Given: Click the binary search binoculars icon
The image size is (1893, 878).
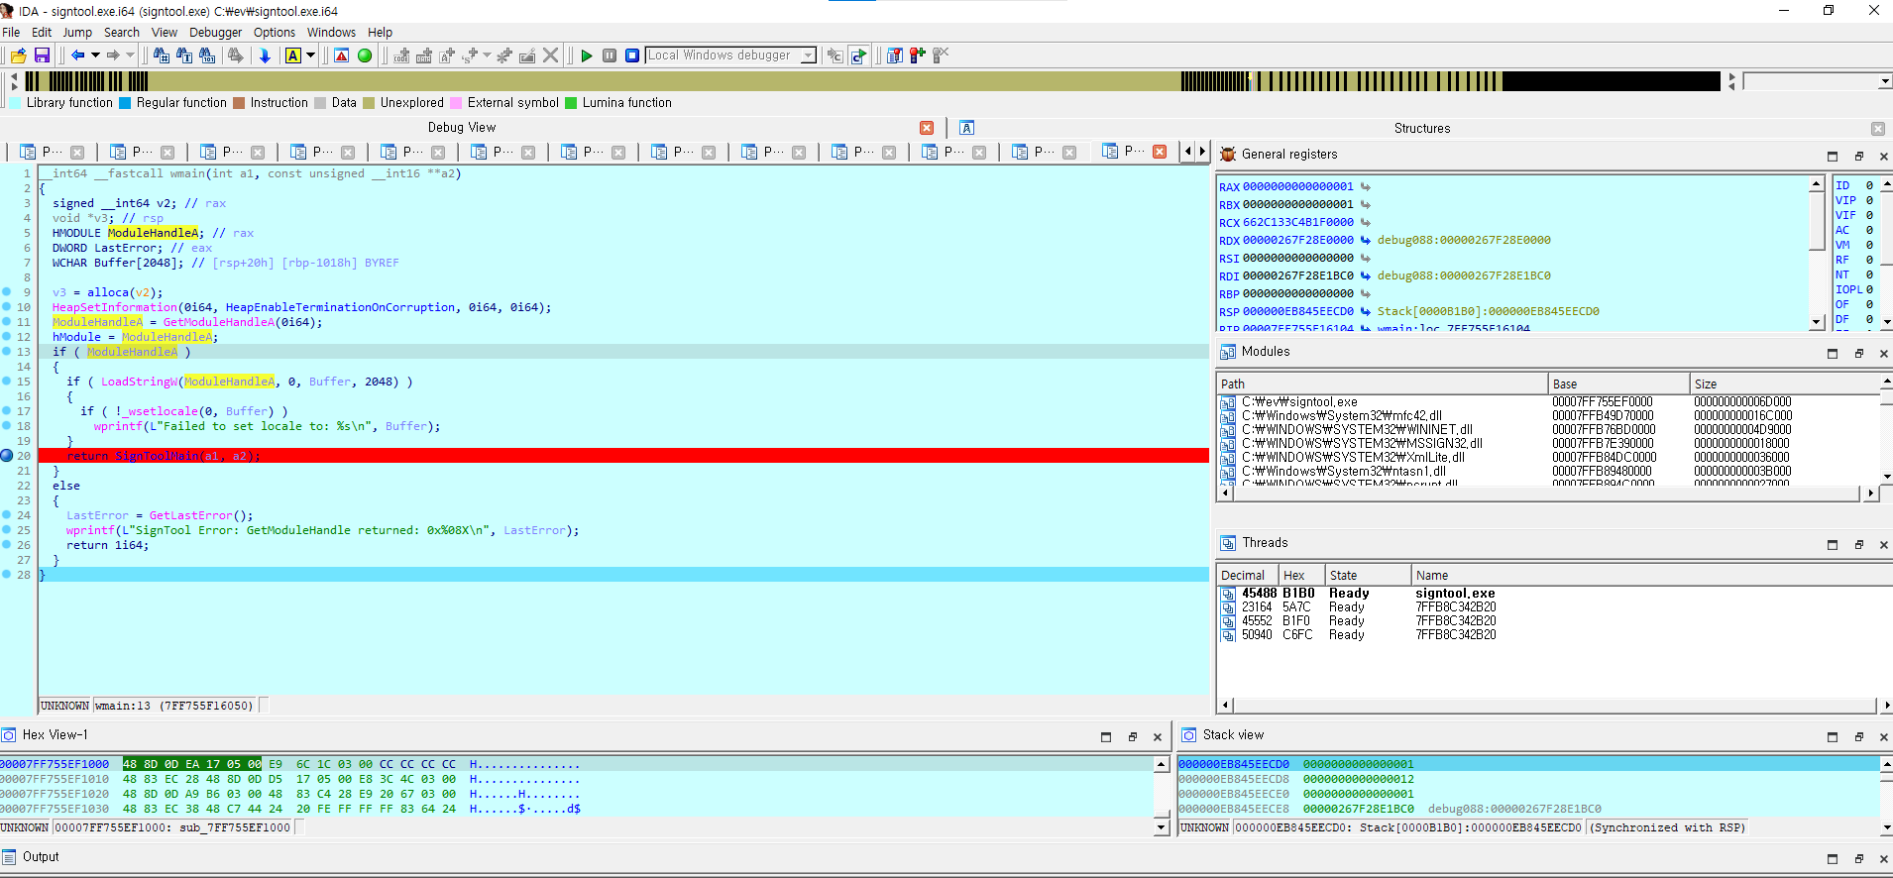Looking at the screenshot, I should click(207, 55).
